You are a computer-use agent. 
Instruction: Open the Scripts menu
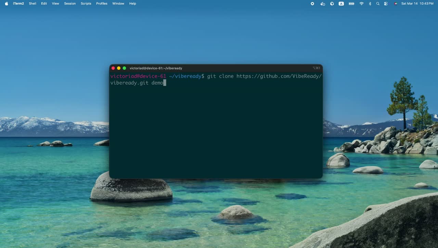pos(86,3)
